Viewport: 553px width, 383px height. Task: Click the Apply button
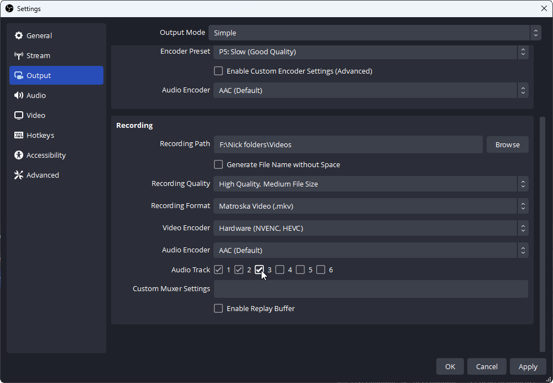(x=528, y=366)
